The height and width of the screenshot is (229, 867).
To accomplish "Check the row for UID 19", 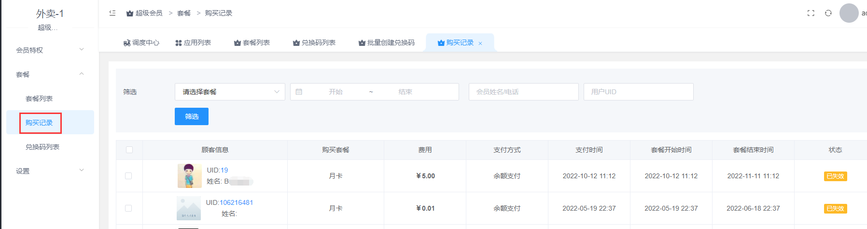I will tap(128, 176).
